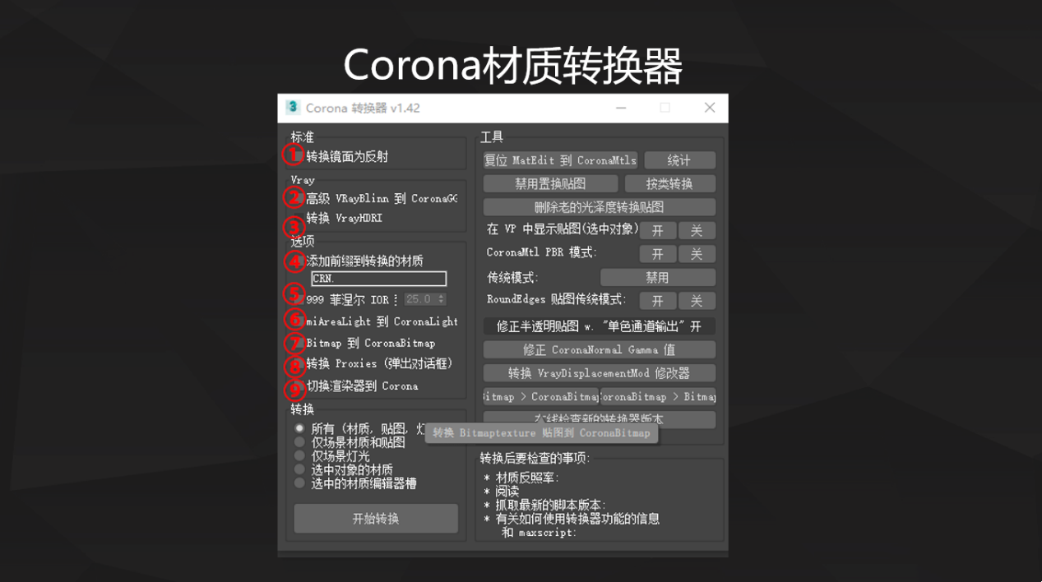Screen dimensions: 1042x582
Task: Set RoundEdges 贴图传统模式 to 开
Action: click(x=657, y=301)
